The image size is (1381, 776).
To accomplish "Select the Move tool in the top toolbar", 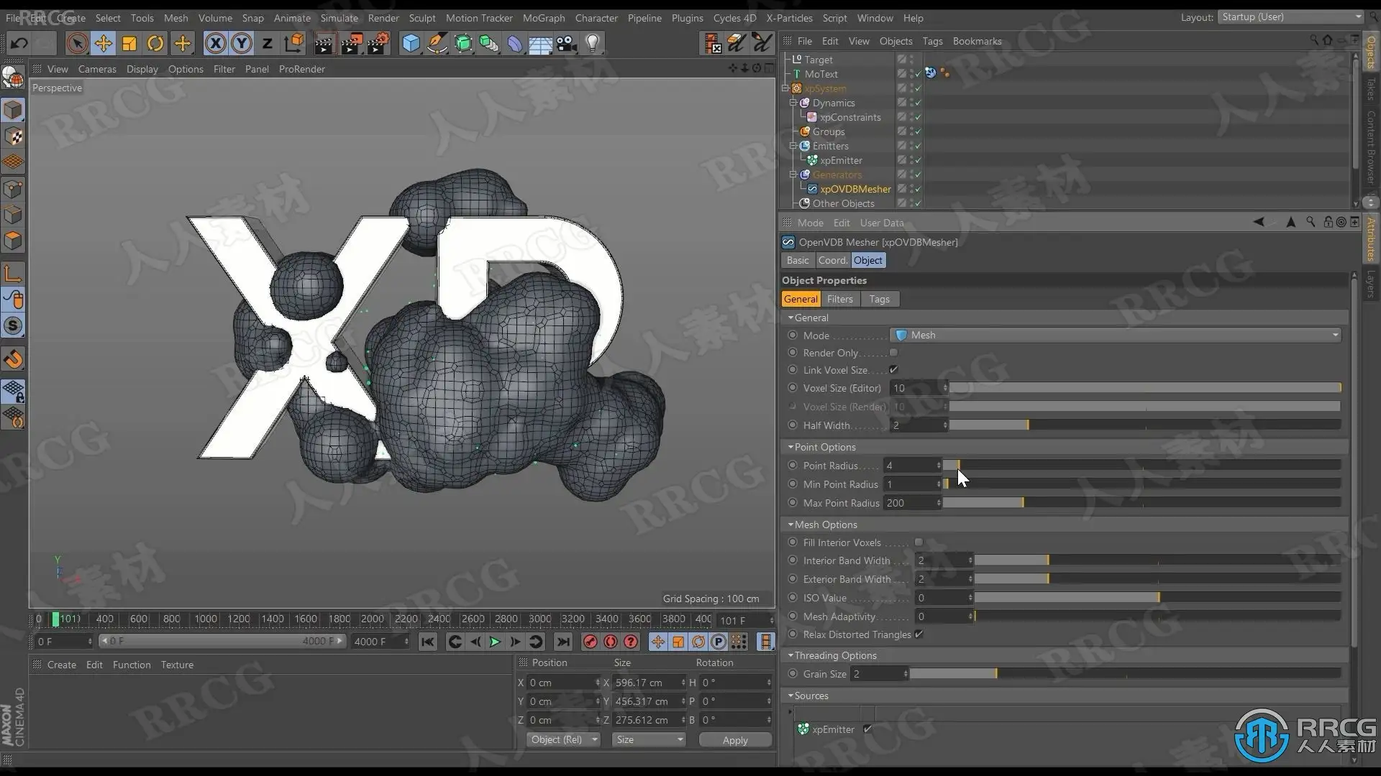I will point(104,43).
